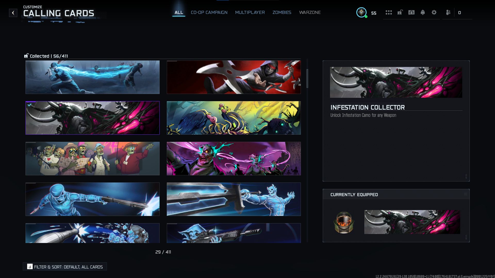This screenshot has height=278, width=495.
Task: Choose the zombie tourists calling card
Action: (x=92, y=159)
